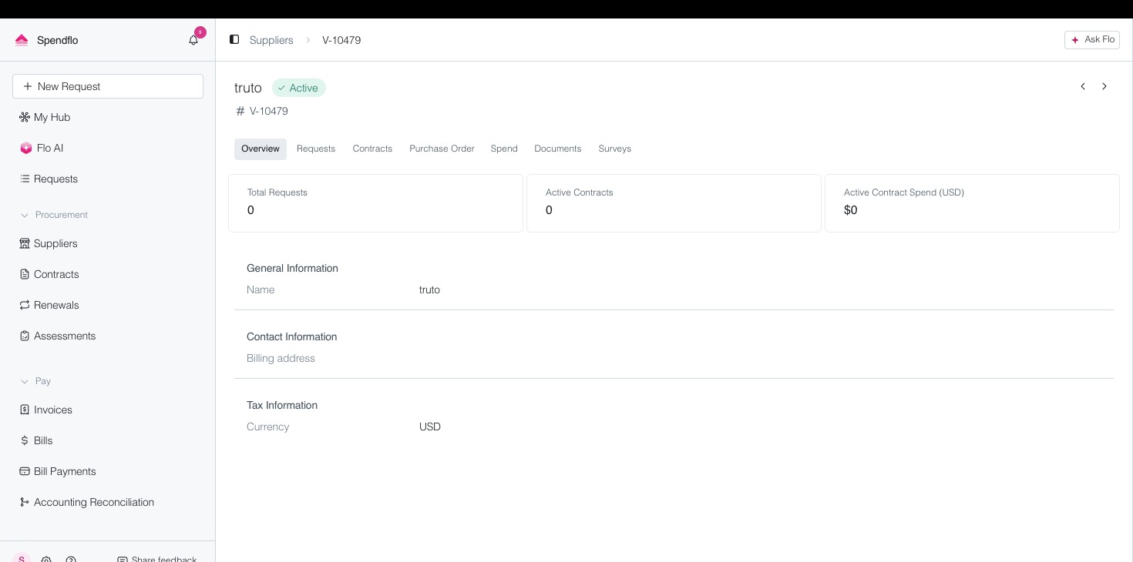
Task: Click the Active Contract Spend (USD) card
Action: (x=972, y=202)
